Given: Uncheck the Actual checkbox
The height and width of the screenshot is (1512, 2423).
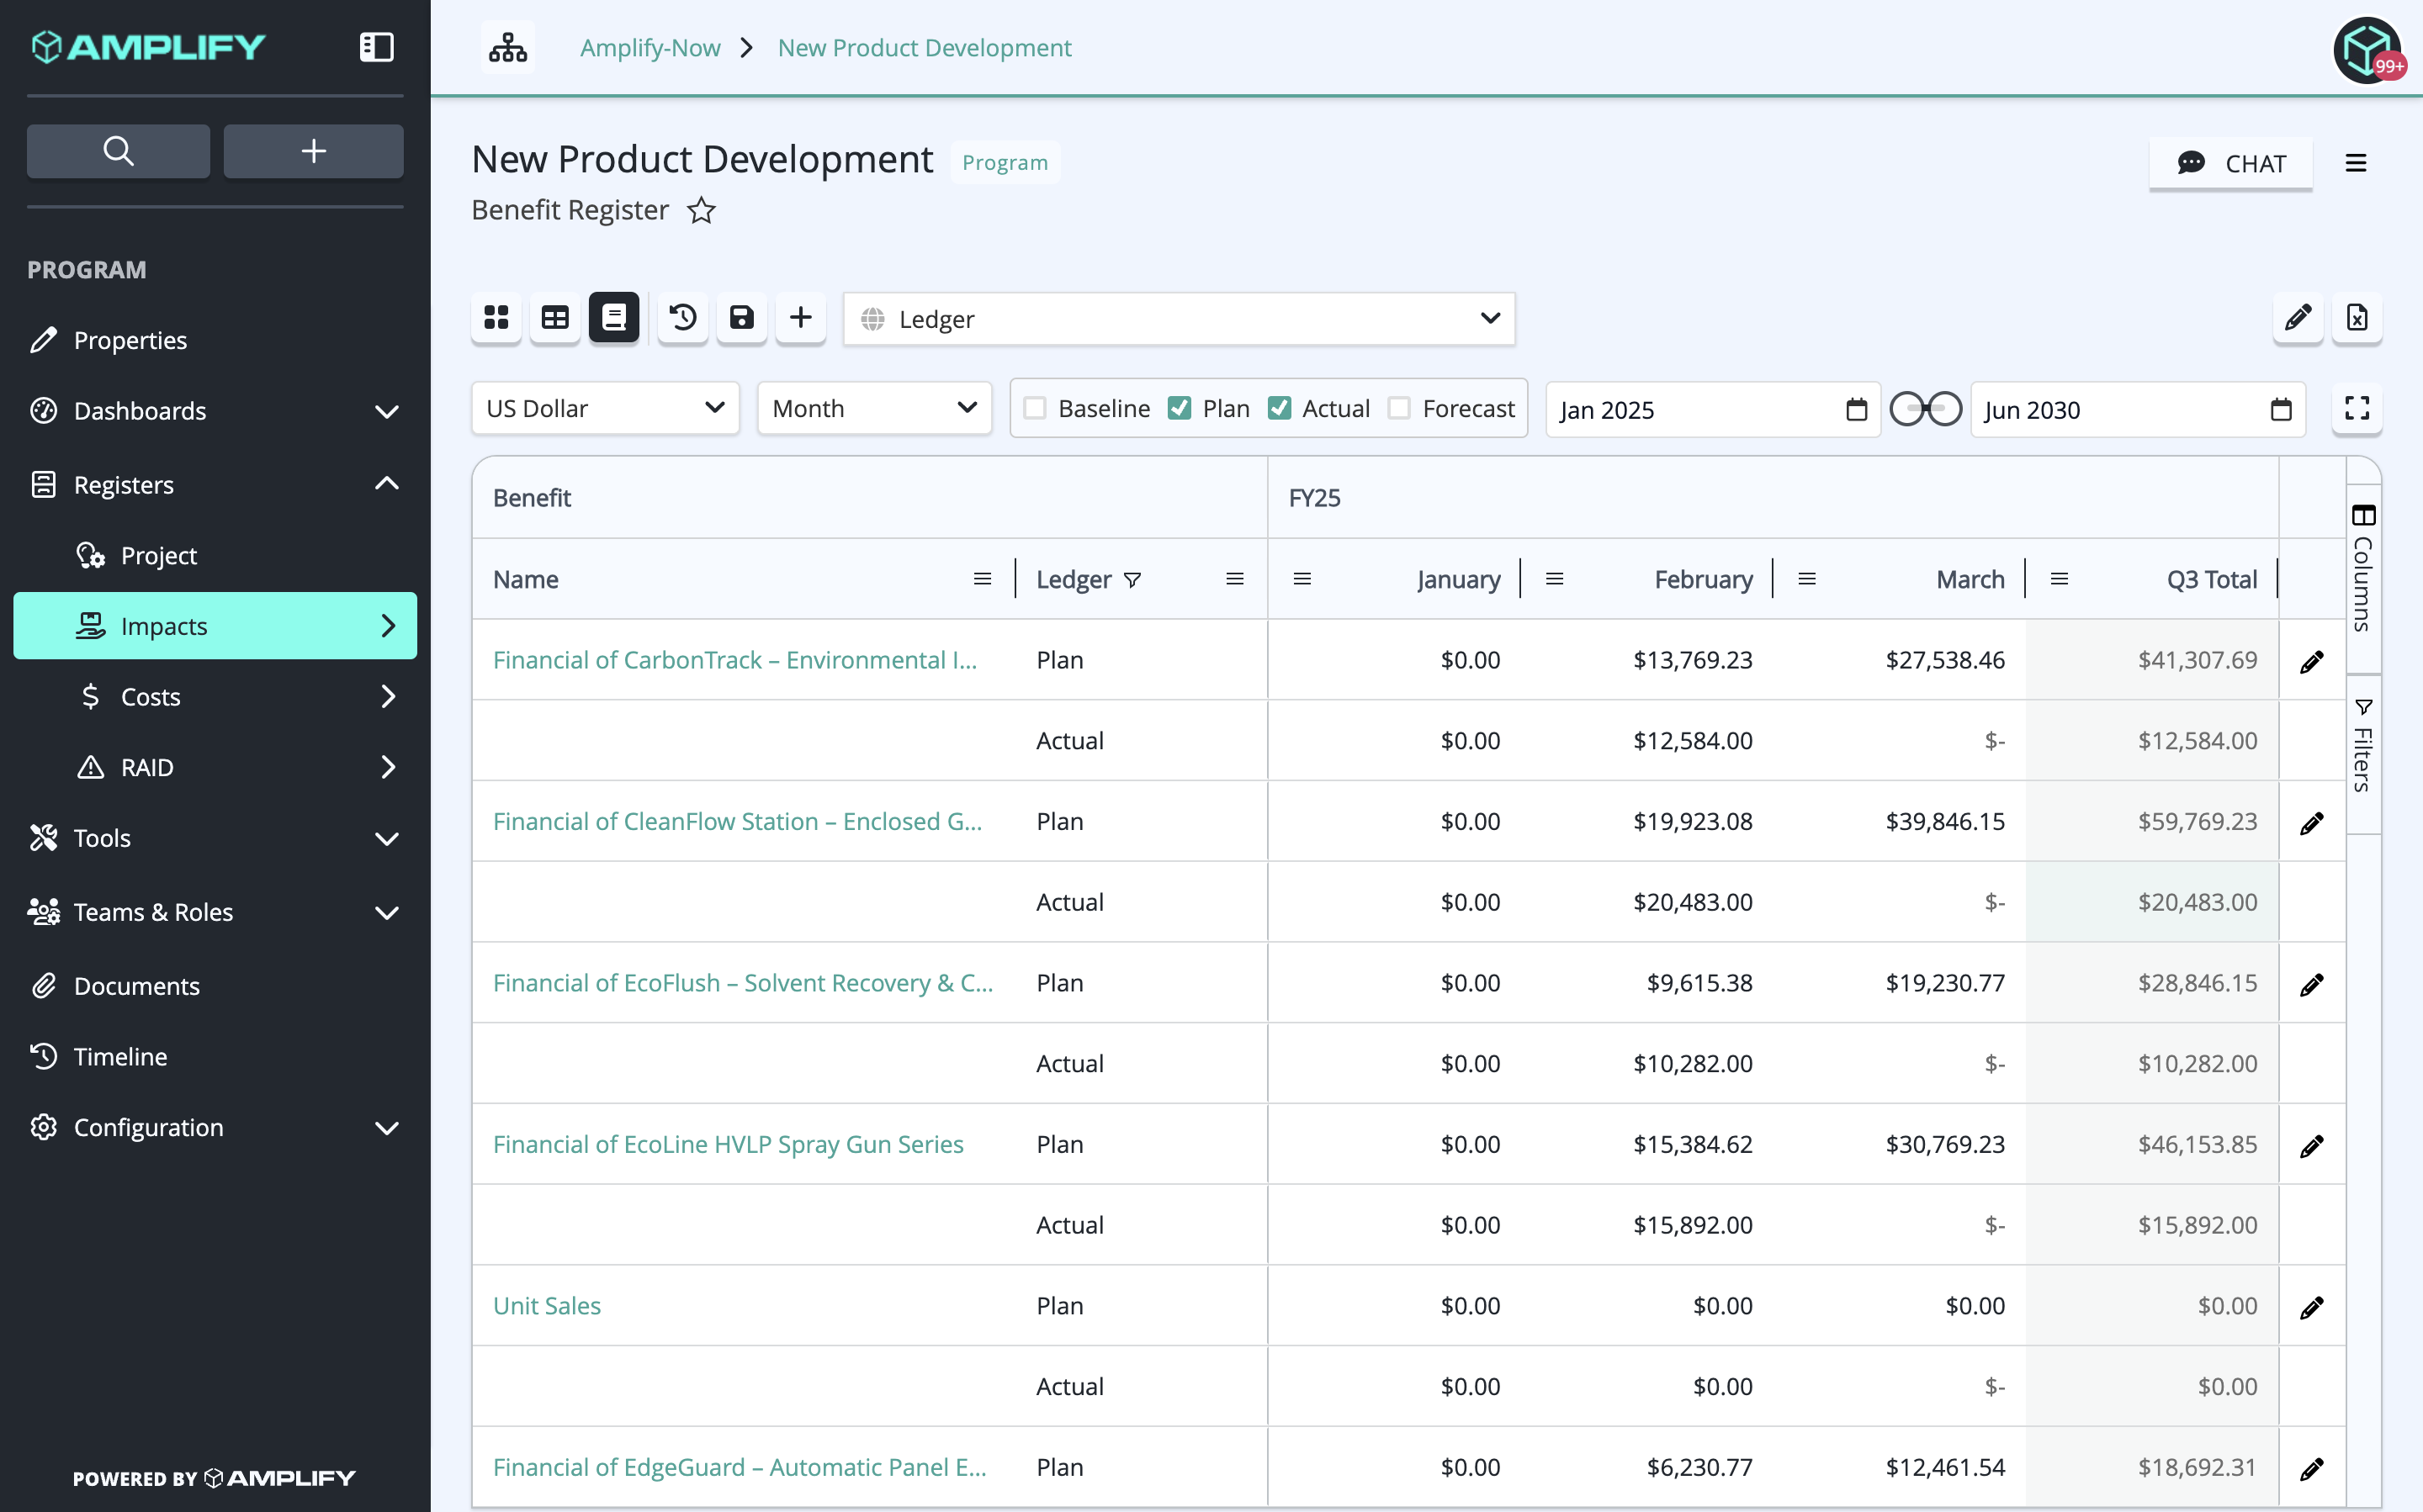Looking at the screenshot, I should [x=1280, y=408].
